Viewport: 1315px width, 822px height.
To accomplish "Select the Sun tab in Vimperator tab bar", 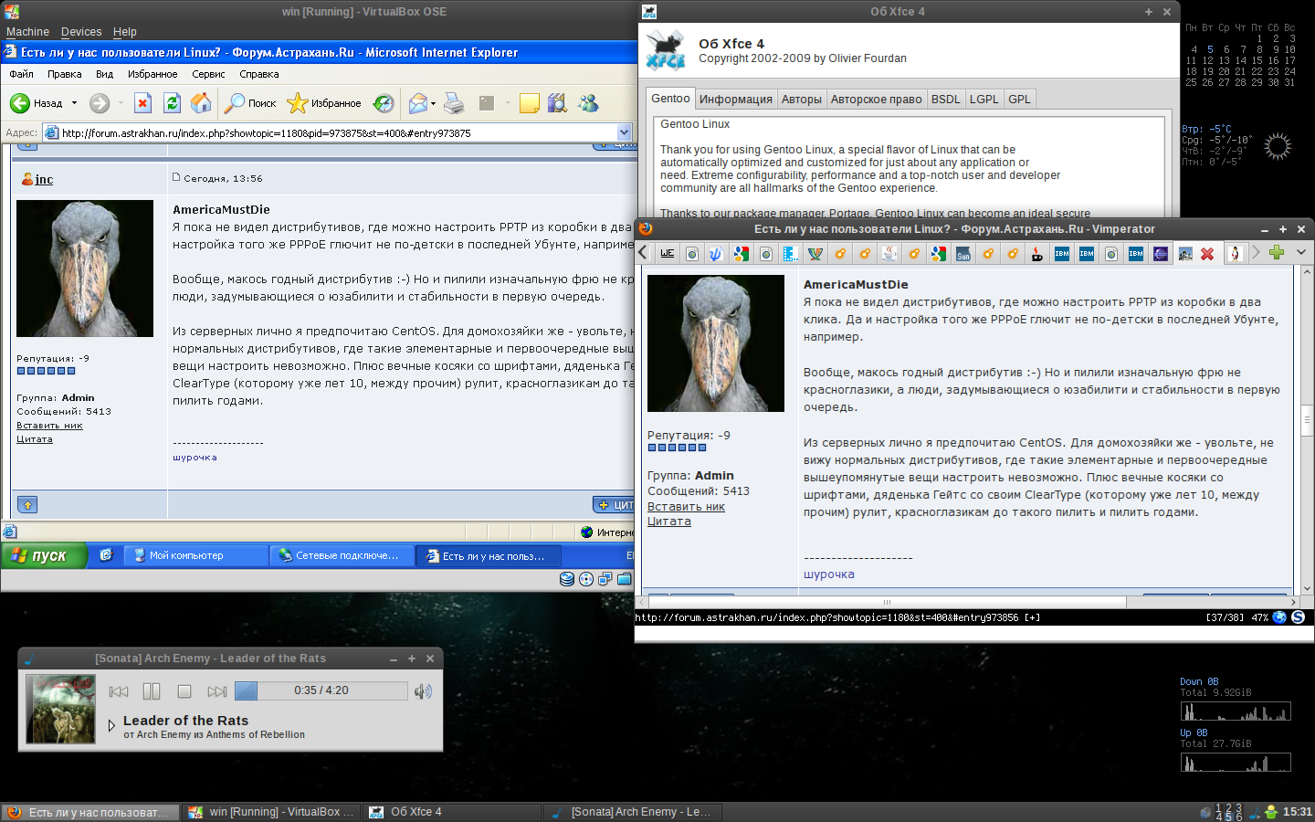I will pos(963,254).
